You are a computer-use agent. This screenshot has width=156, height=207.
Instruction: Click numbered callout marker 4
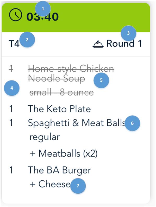(12, 88)
